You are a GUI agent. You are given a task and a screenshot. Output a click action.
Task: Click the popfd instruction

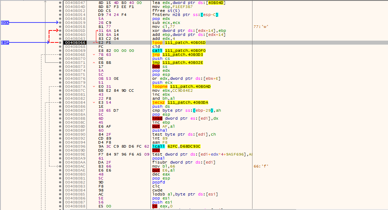pos(158,182)
